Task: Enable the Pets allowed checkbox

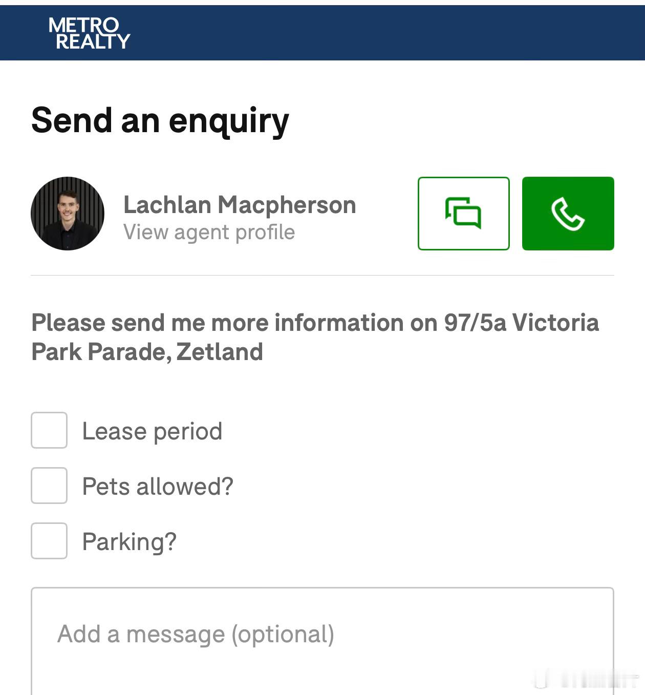Action: click(x=49, y=486)
